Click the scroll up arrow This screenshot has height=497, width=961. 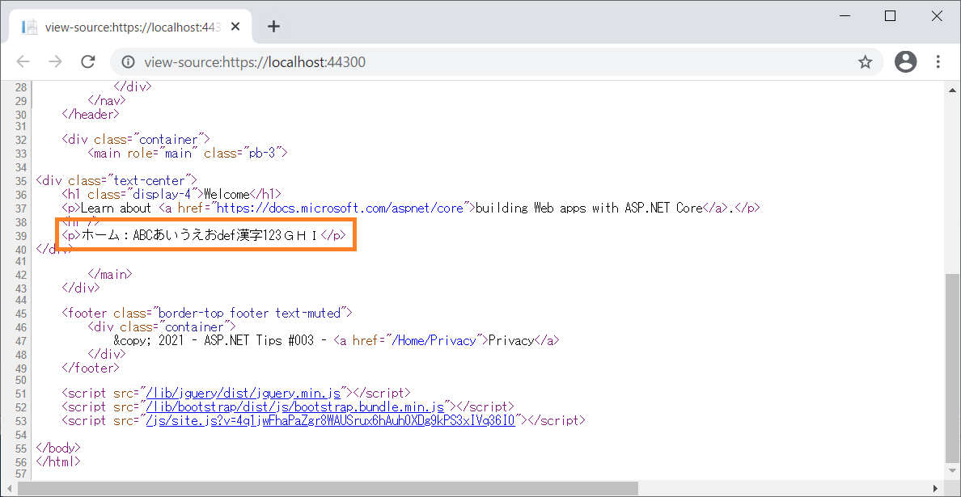(x=952, y=90)
